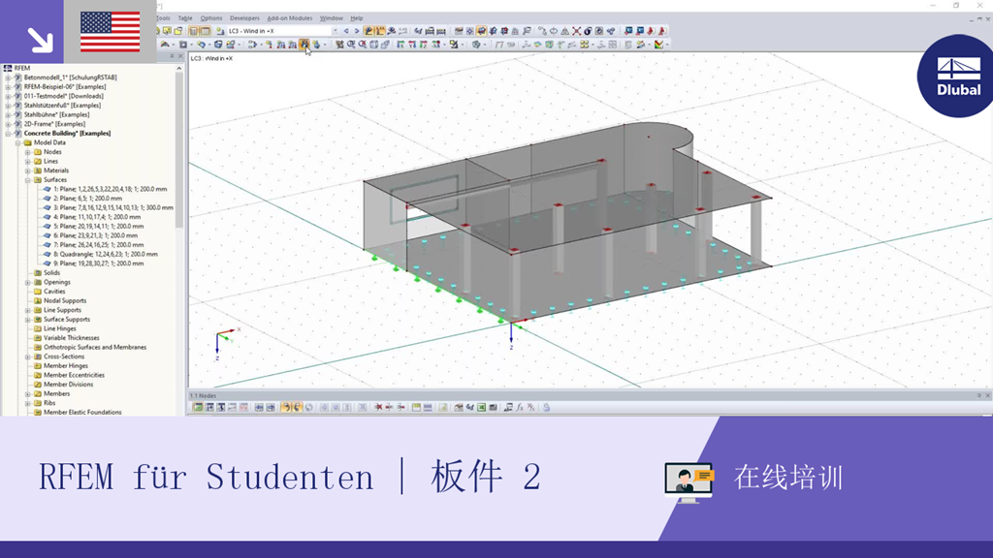Screen dimensions: 993x558
Task: Expand the Nodes folder in navigator
Action: (28, 152)
